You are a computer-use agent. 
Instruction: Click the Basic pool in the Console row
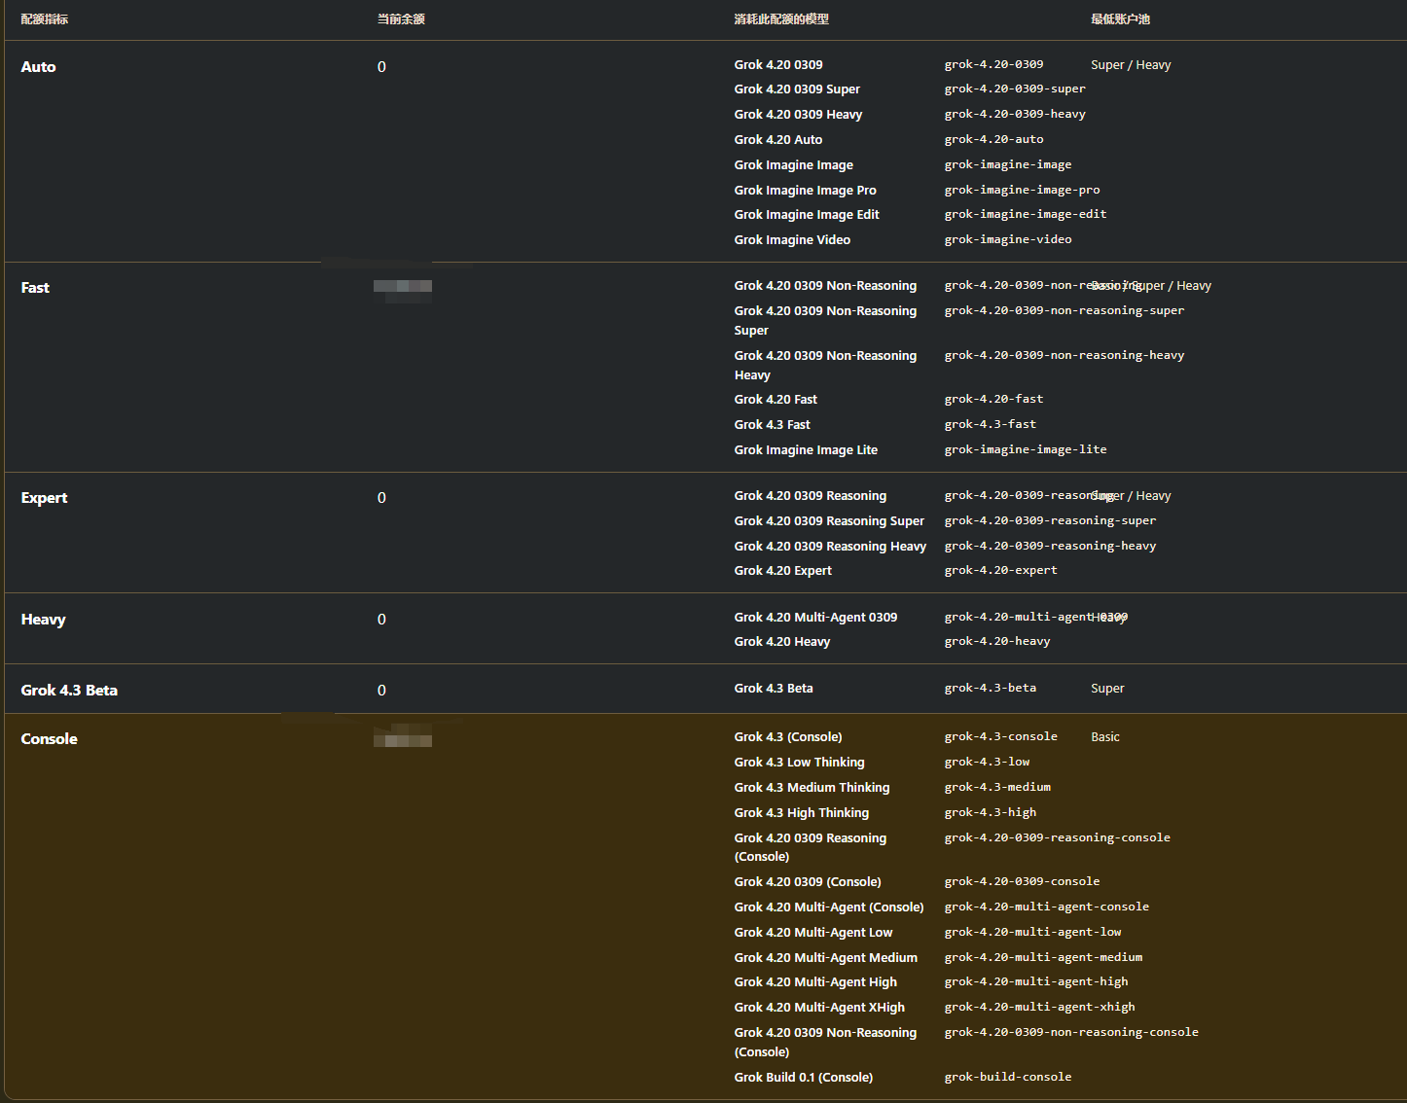point(1105,737)
